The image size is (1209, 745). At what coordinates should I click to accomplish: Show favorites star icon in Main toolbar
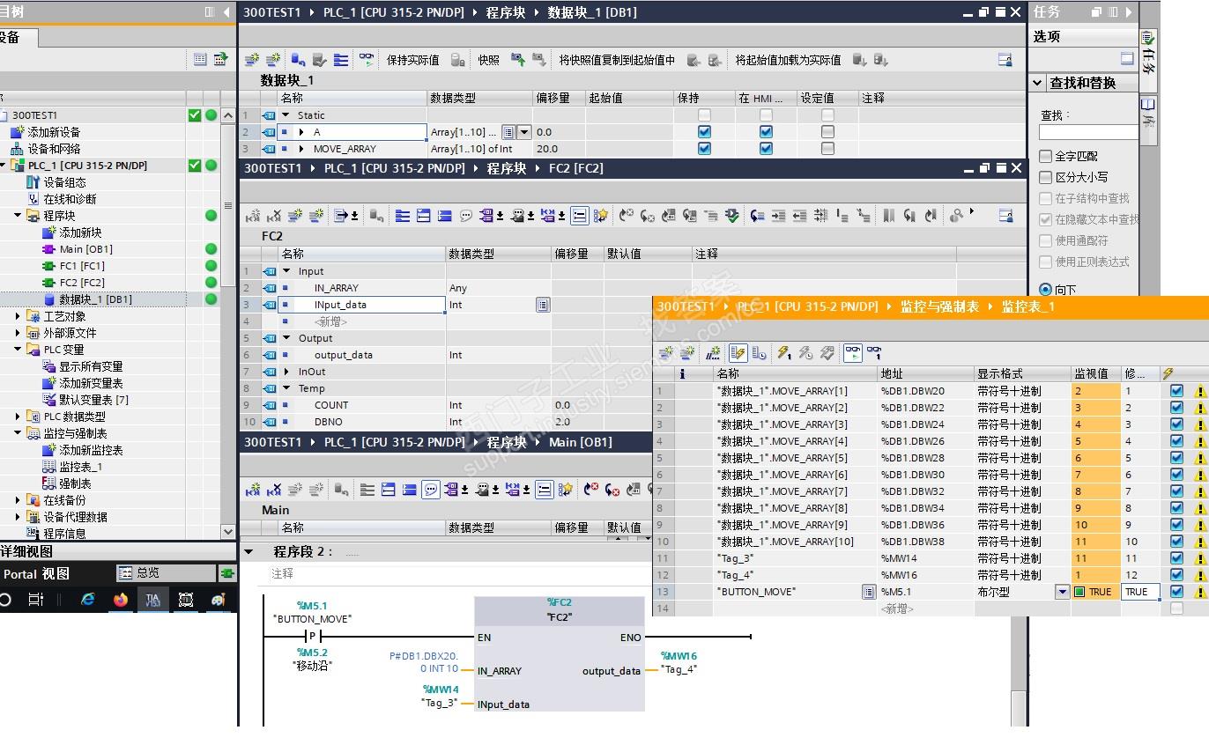(566, 490)
